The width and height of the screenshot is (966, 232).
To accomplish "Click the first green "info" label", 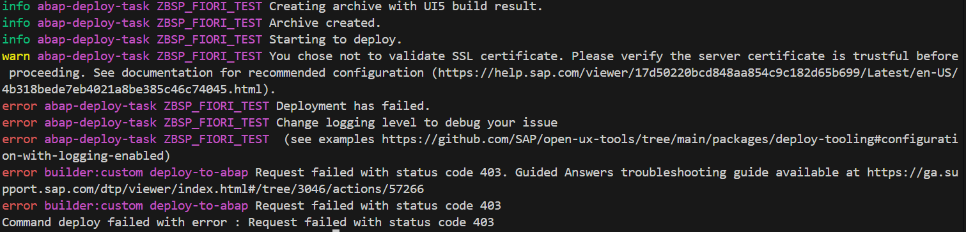I will click(x=16, y=6).
